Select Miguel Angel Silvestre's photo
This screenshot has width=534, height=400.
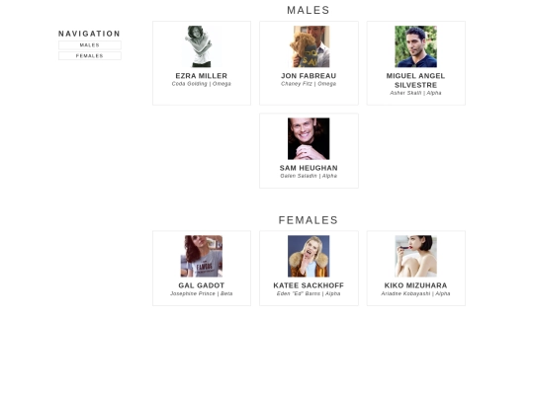(415, 46)
